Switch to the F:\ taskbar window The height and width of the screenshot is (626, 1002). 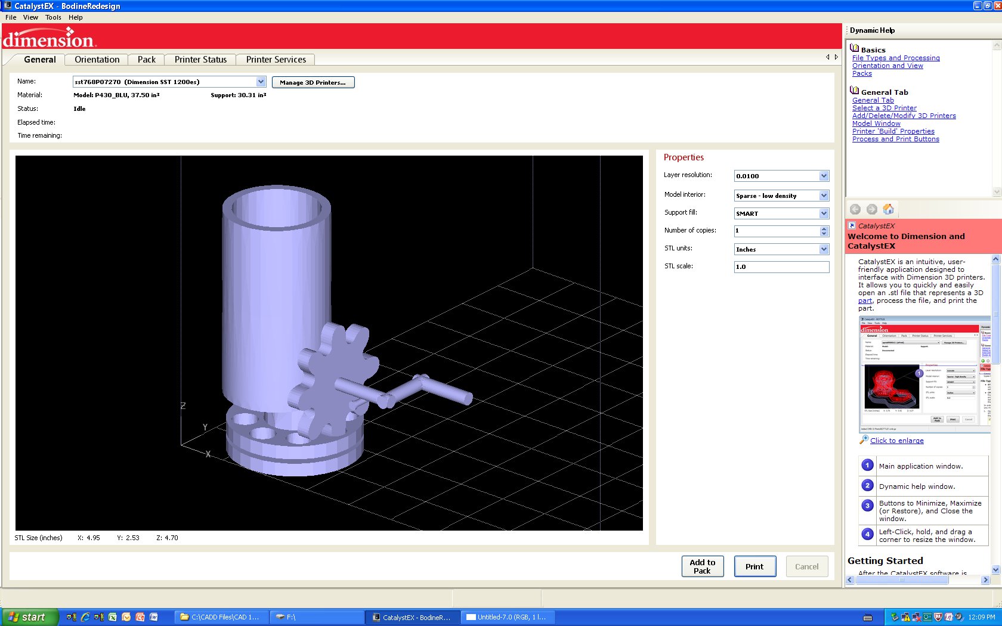coord(316,617)
